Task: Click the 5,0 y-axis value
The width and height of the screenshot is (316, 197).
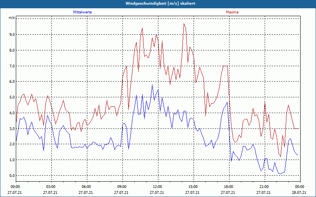Action: point(12,97)
